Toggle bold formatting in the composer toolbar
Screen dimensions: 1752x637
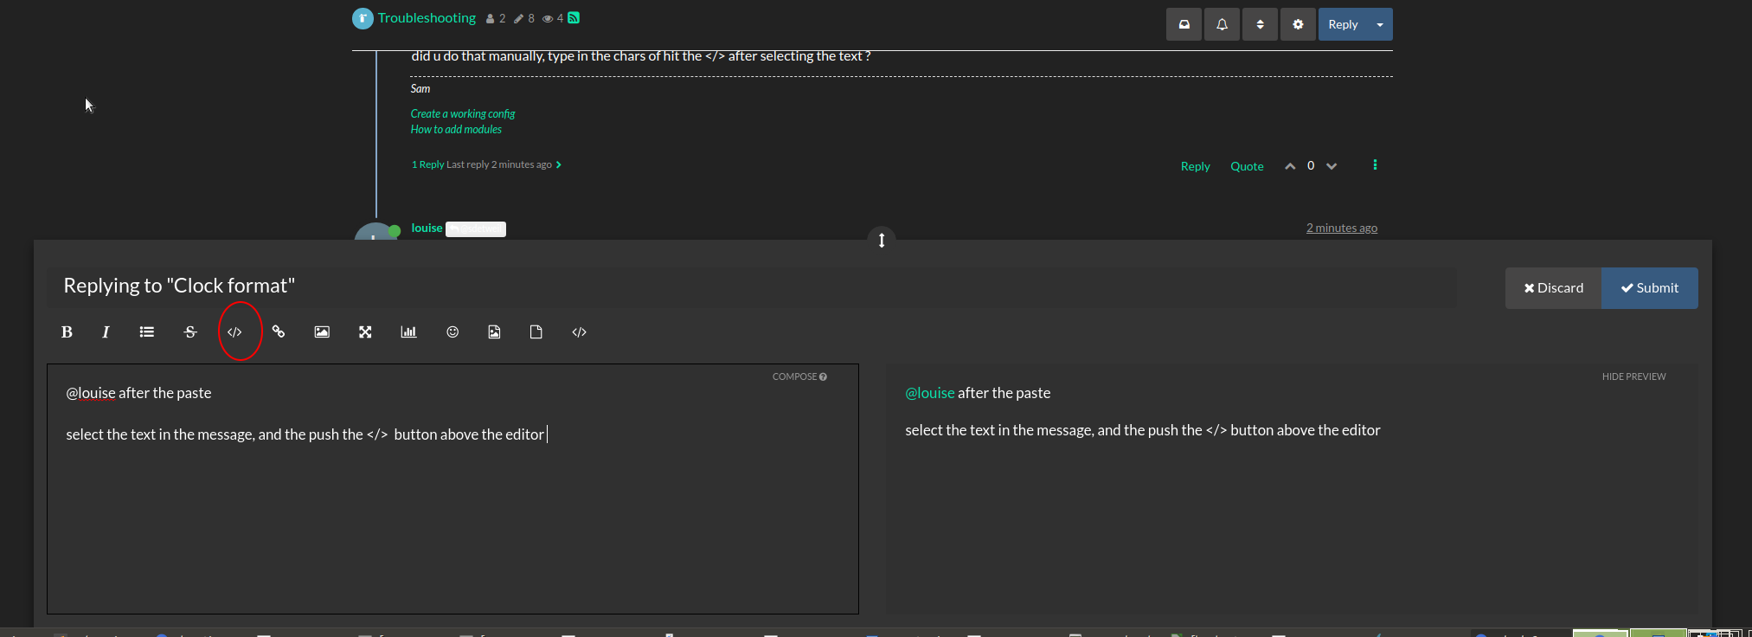point(67,332)
